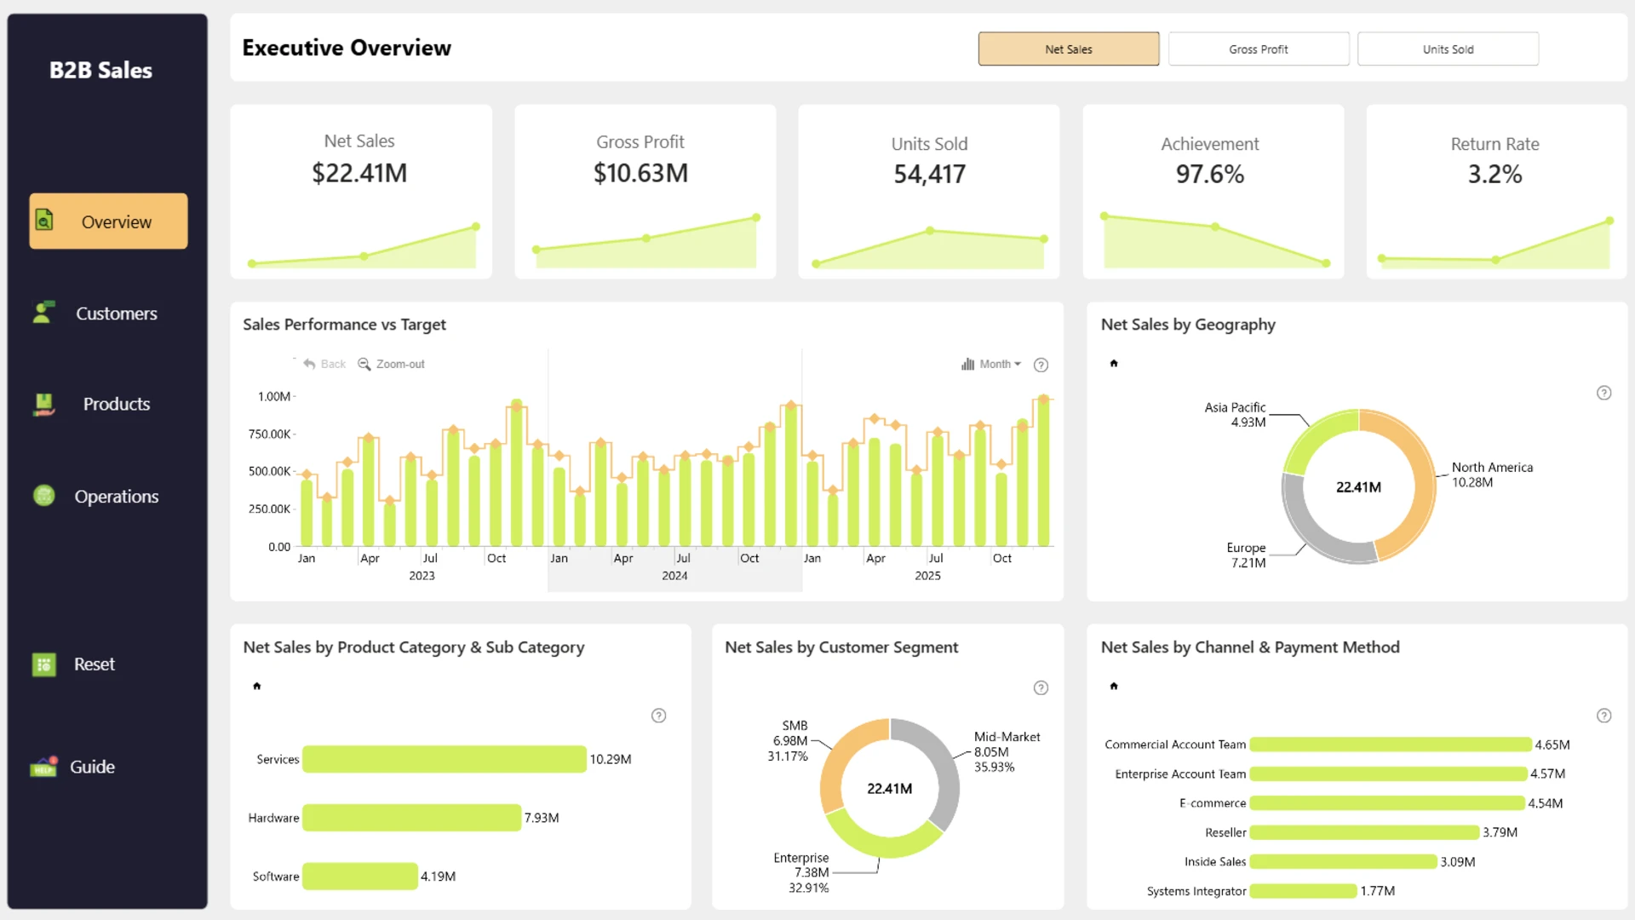Open the Guide help icon
Viewport: 1635px width, 920px height.
(43, 766)
